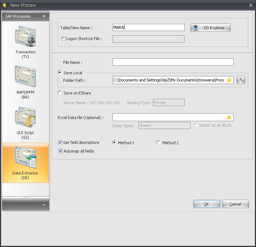
Task: Click the folder browse icon for Folder Path
Action: pyautogui.click(x=229, y=80)
